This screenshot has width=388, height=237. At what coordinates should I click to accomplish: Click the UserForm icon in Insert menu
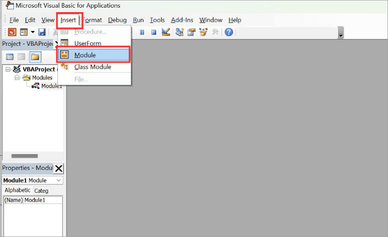[65, 43]
